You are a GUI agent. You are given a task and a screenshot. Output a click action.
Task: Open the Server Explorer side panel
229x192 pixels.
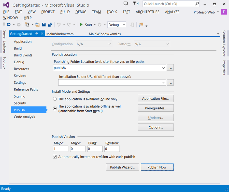[4, 42]
